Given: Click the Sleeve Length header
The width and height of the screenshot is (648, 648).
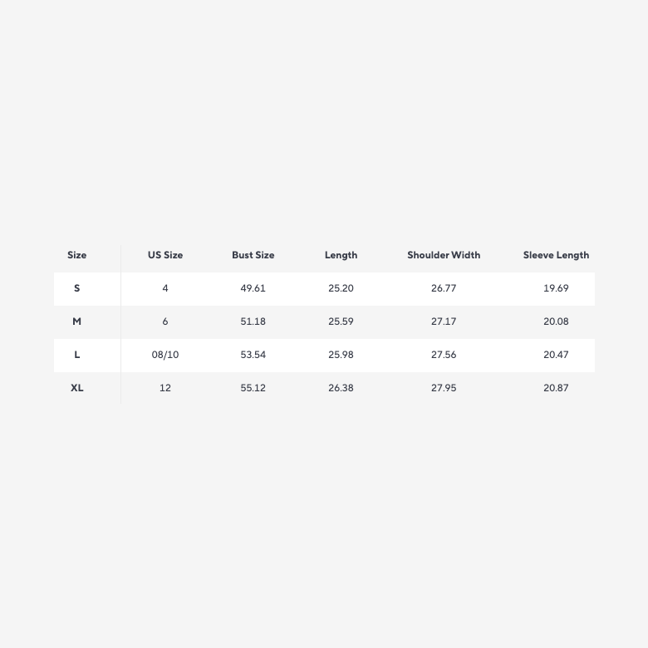Looking at the screenshot, I should point(556,255).
